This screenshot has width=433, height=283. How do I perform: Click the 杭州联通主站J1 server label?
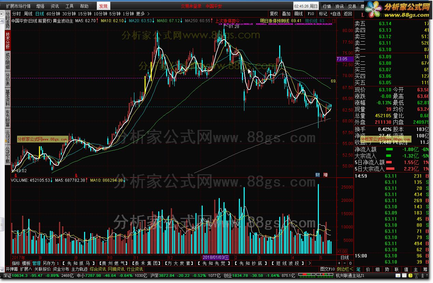[350, 275]
